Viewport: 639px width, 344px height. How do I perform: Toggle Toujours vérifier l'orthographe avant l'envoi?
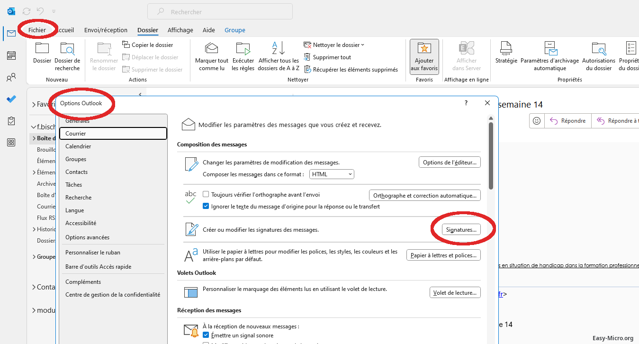pyautogui.click(x=206, y=194)
